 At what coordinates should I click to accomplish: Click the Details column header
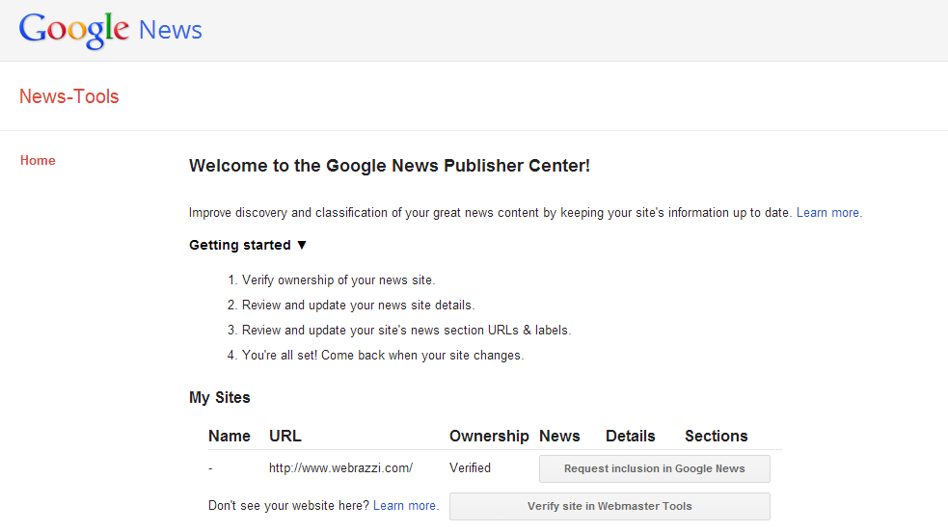click(x=631, y=436)
